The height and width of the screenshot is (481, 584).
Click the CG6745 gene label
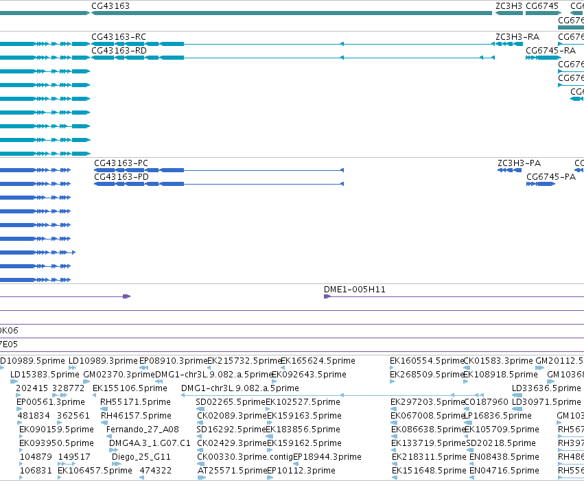(x=542, y=6)
